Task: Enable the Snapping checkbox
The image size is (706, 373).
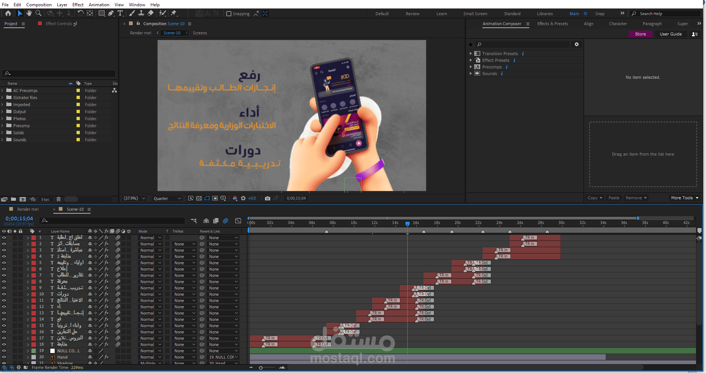Action: [229, 14]
